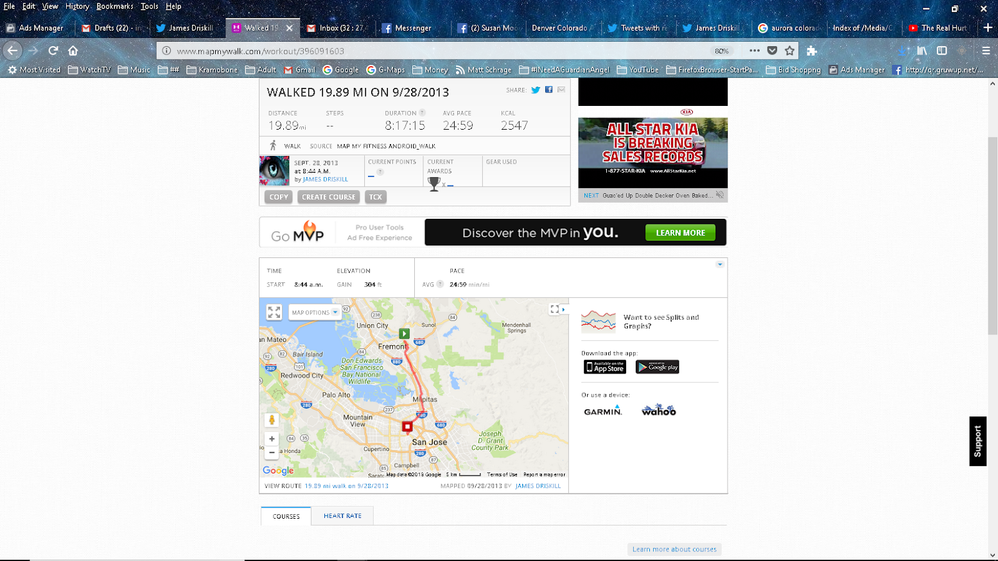Click the Wahoo device logo

[x=658, y=410]
